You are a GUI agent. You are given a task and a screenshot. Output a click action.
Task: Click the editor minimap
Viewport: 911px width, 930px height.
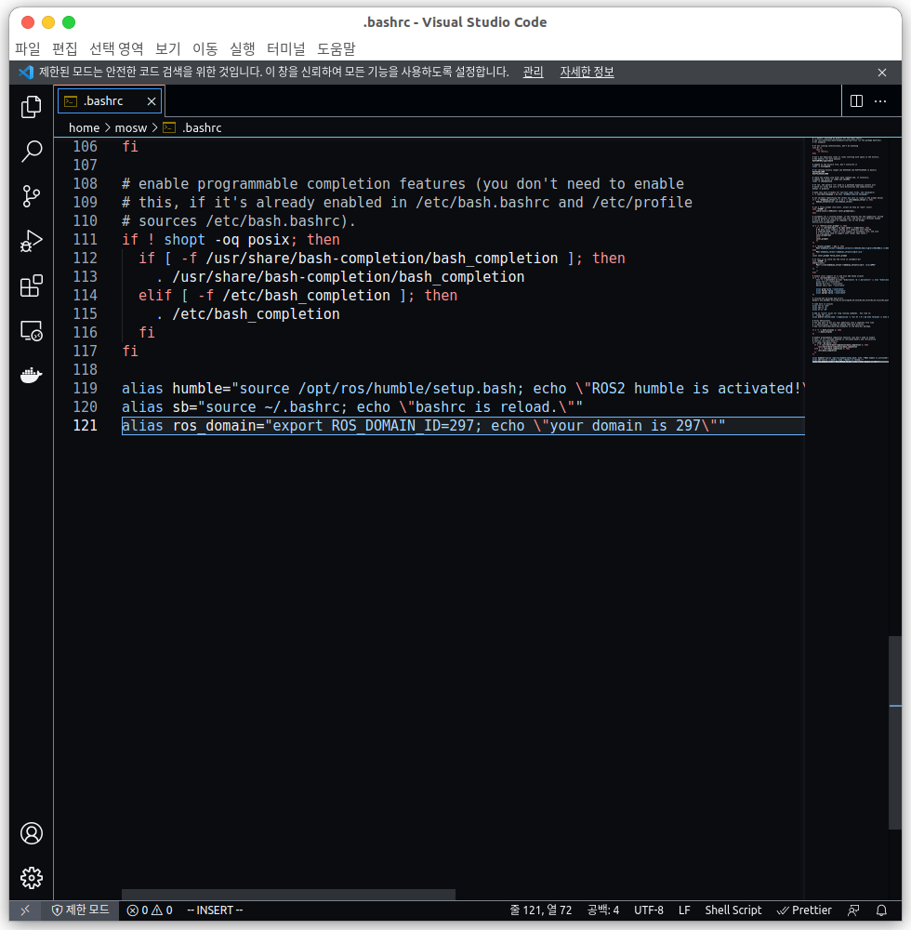coord(850,249)
